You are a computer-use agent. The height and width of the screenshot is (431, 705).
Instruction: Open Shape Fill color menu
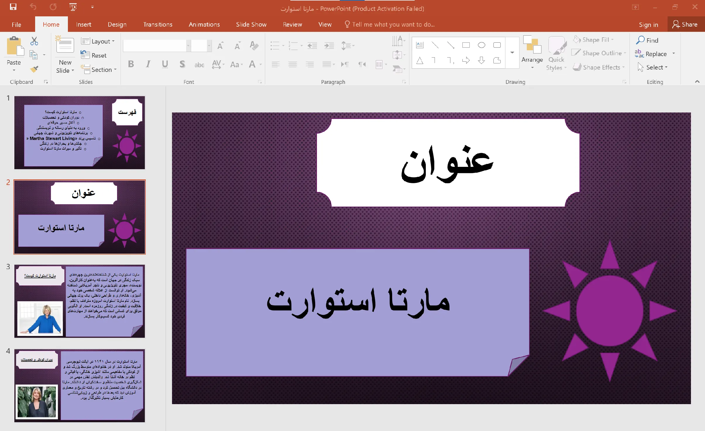[593, 40]
